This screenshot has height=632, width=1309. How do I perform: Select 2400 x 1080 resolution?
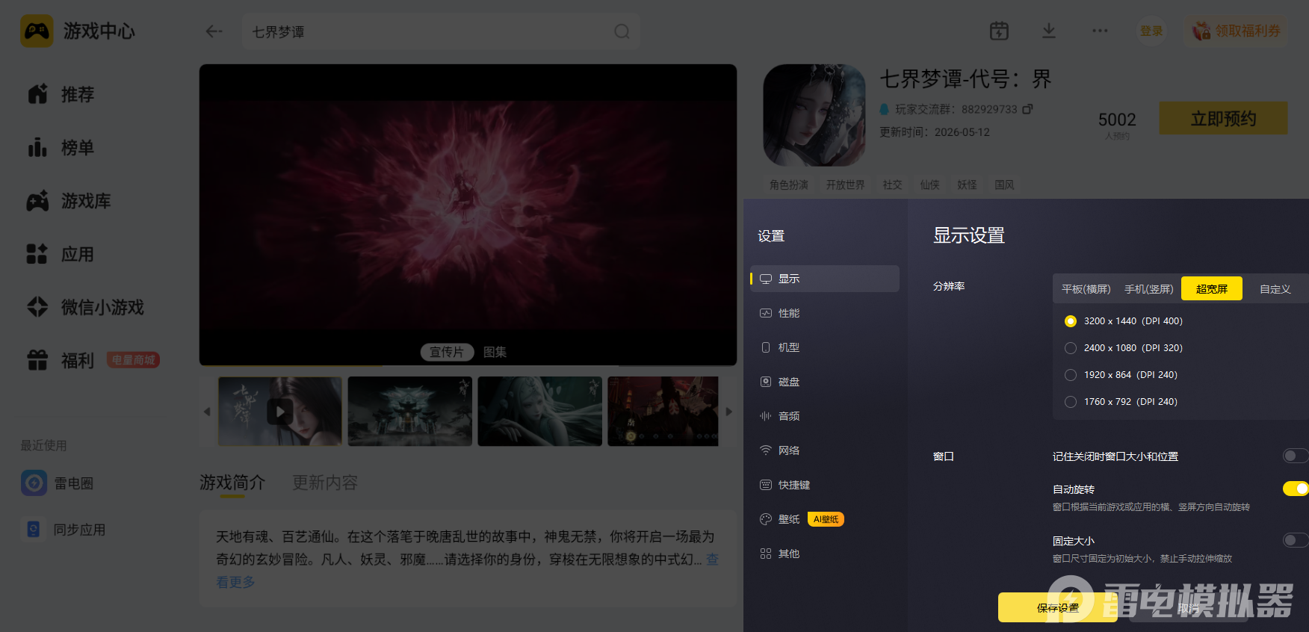tap(1071, 348)
